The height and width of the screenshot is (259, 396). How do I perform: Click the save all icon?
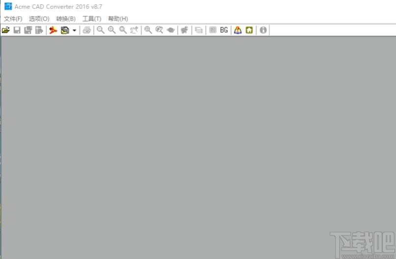pyautogui.click(x=28, y=30)
